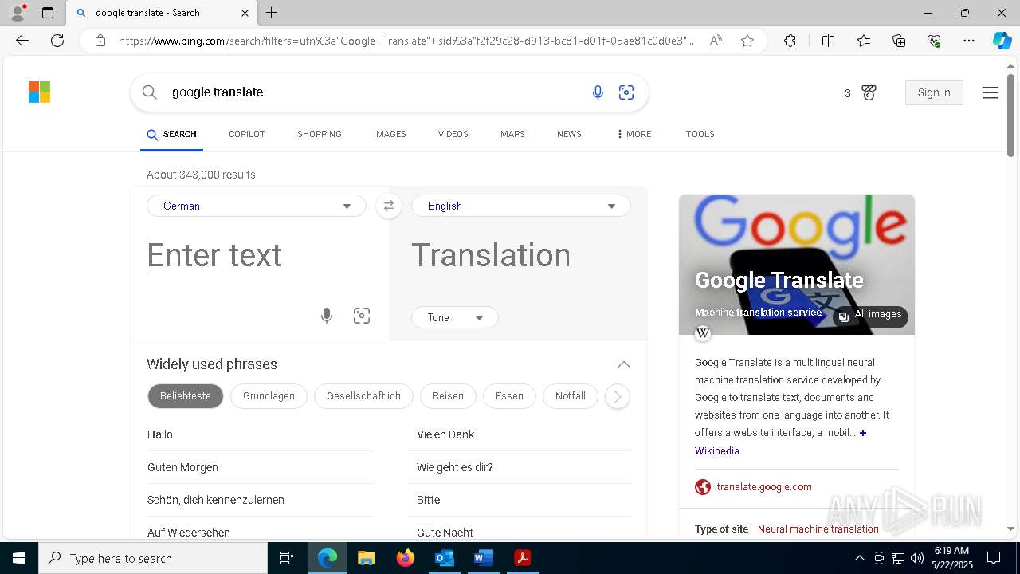Open Tab actions menu icon

pyautogui.click(x=48, y=13)
